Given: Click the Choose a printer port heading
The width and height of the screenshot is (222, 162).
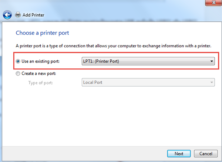Looking at the screenshot, I should point(42,33).
